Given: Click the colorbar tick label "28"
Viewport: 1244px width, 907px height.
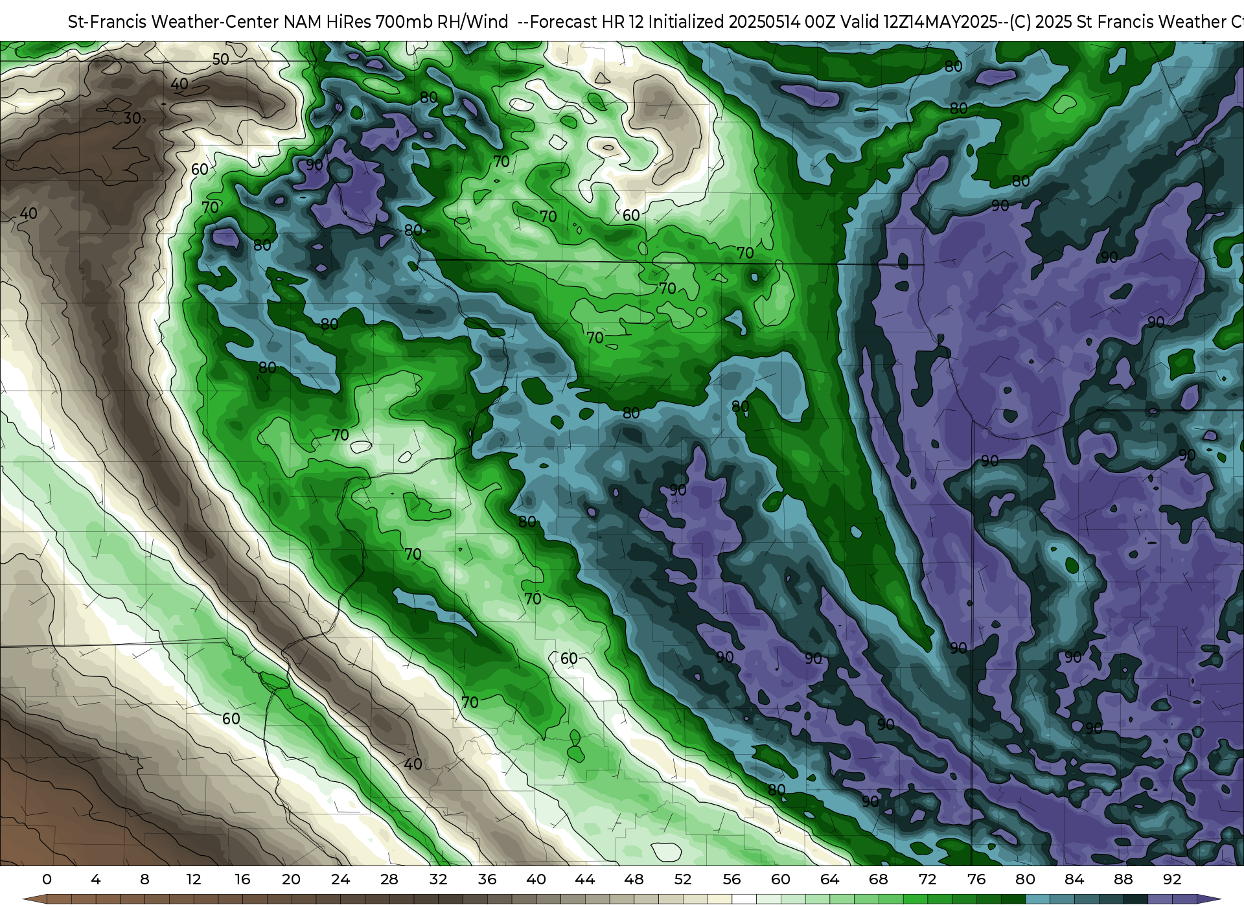Looking at the screenshot, I should (x=389, y=879).
